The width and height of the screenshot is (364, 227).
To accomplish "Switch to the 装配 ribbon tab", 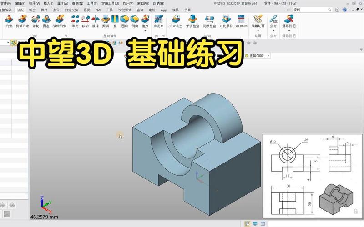I will tap(20, 10).
